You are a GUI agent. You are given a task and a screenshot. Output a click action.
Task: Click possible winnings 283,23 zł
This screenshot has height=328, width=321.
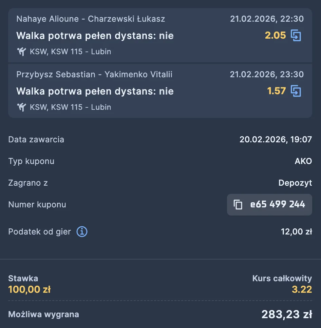coord(286,314)
